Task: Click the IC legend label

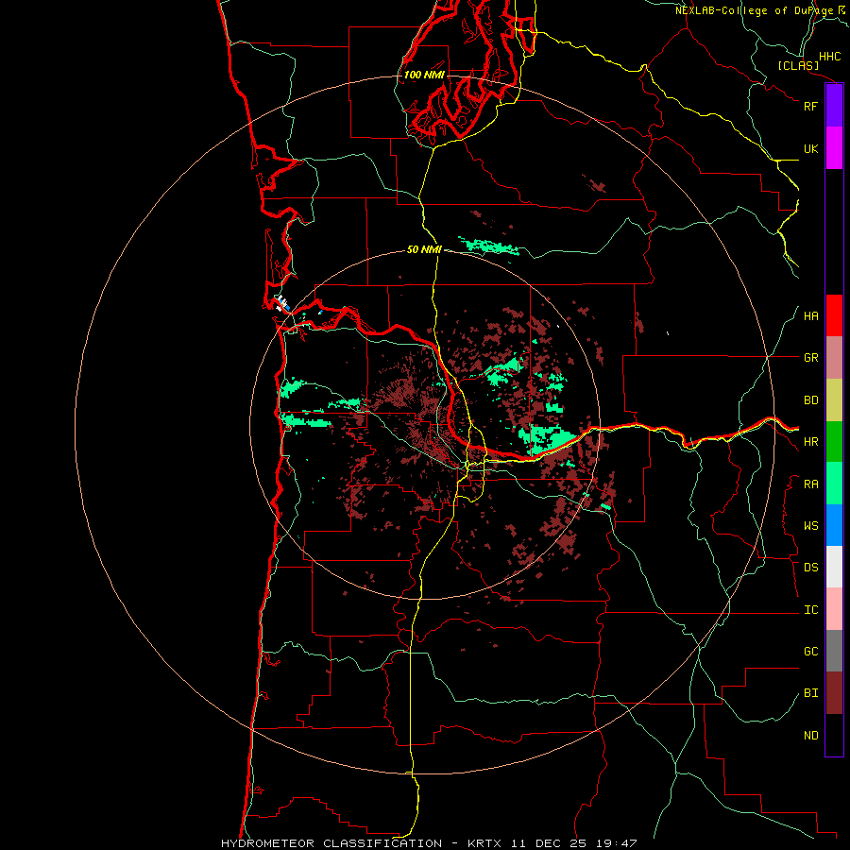Action: coord(810,610)
